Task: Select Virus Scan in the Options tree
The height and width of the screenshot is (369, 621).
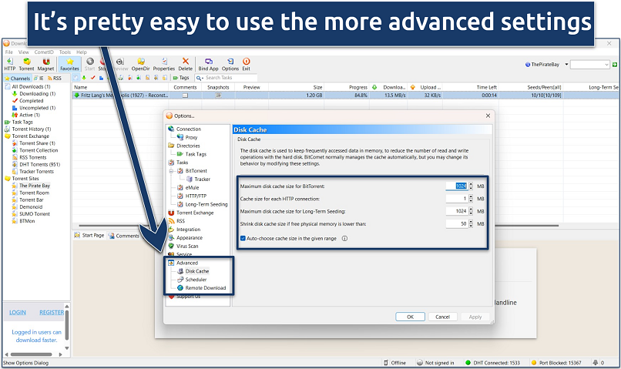Action: pyautogui.click(x=187, y=246)
